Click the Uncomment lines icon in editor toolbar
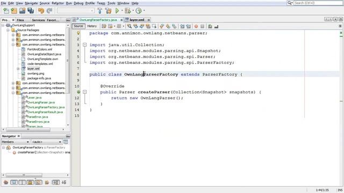This screenshot has height=193, width=344. pyautogui.click(x=216, y=26)
